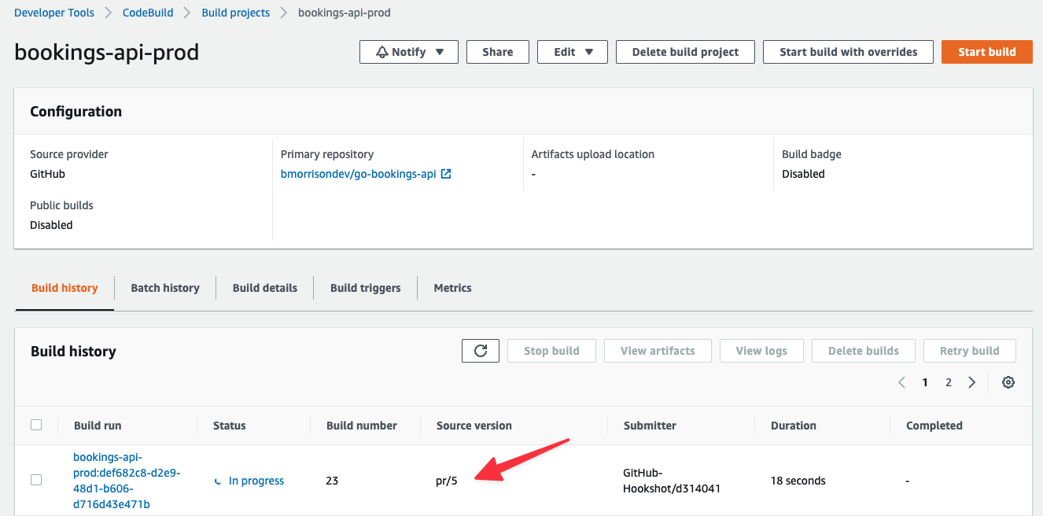Screen dimensions: 1043x516
Task: Click source version value pr/5
Action: click(447, 481)
